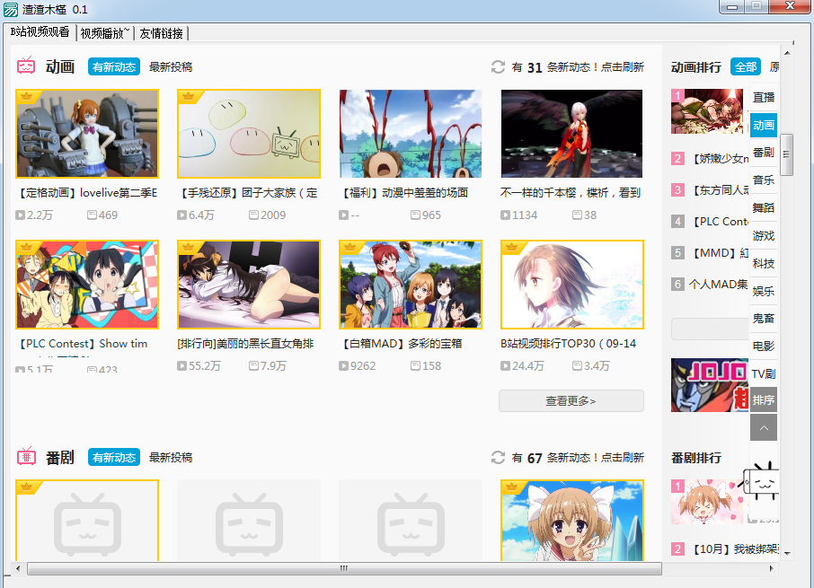Open the rank 1 thumbnail in 番剧排行
Viewport: 814px width, 588px height.
(707, 502)
